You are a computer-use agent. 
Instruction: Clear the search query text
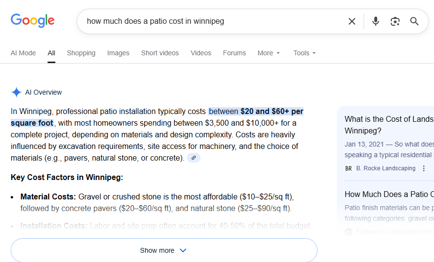point(352,21)
